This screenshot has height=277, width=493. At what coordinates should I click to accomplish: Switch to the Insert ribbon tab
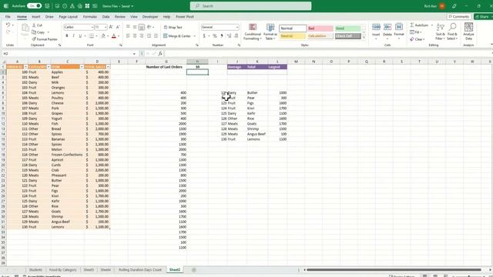36,17
